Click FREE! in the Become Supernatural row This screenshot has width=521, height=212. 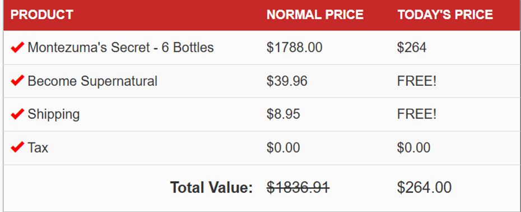pyautogui.click(x=417, y=81)
